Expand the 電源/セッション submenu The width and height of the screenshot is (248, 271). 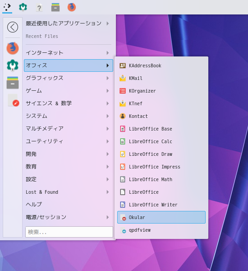tap(69, 217)
